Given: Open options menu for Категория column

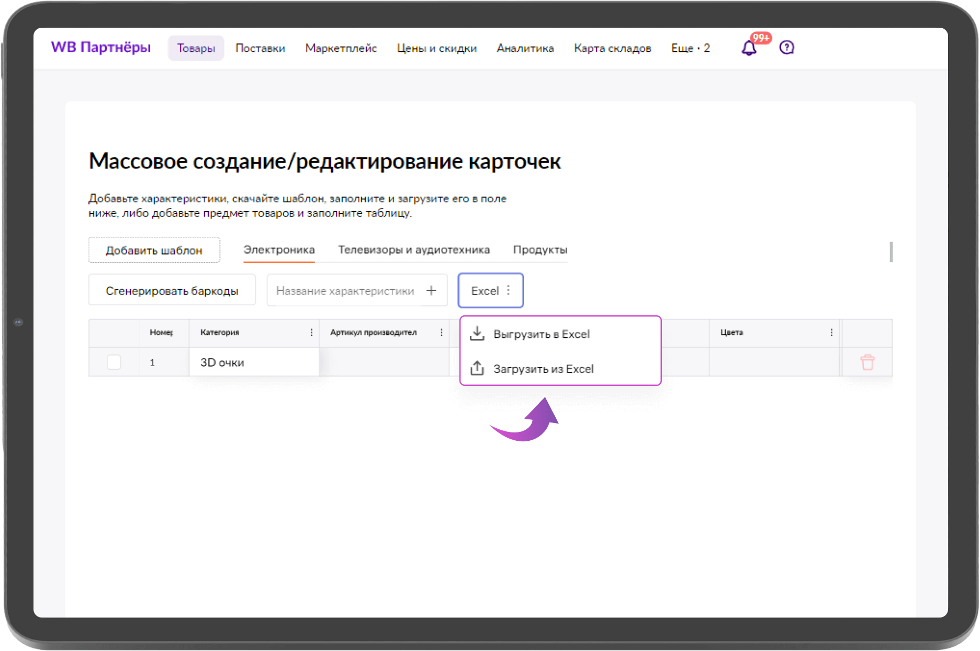Looking at the screenshot, I should pos(311,332).
